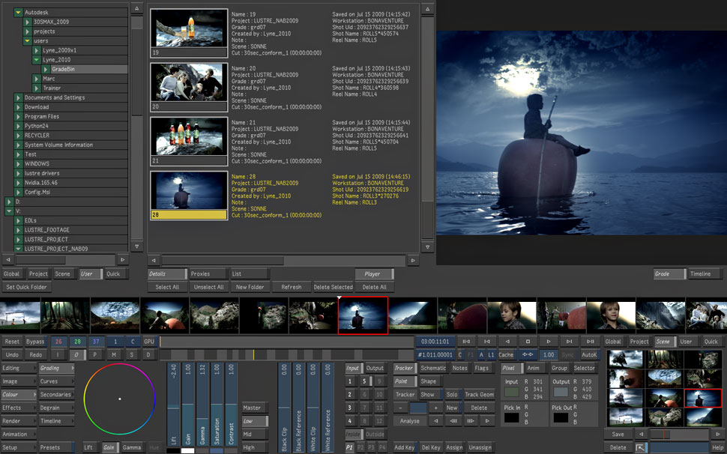
Task: Select grade 19 thumbnail in grade list
Action: 189,33
